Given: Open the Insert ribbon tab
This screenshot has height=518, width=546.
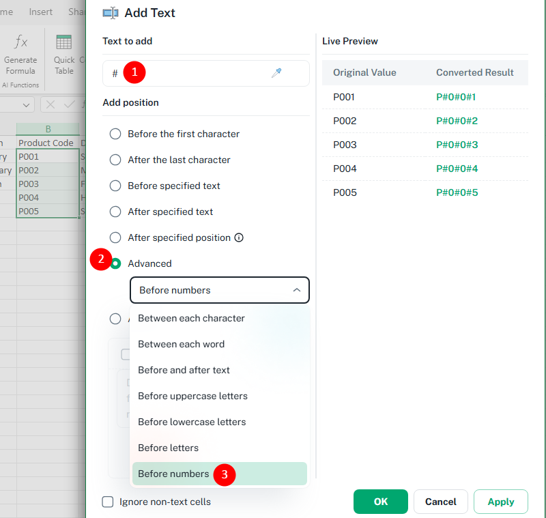Looking at the screenshot, I should tap(41, 12).
